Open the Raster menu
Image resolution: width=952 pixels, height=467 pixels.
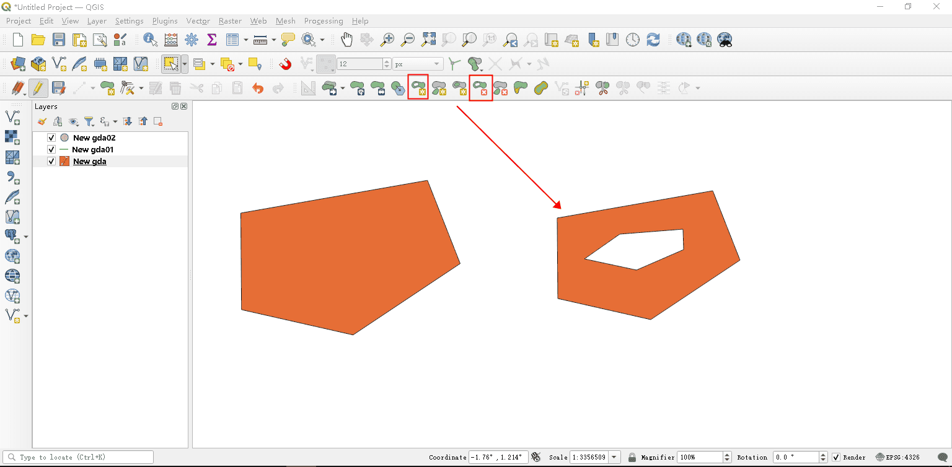(x=230, y=21)
